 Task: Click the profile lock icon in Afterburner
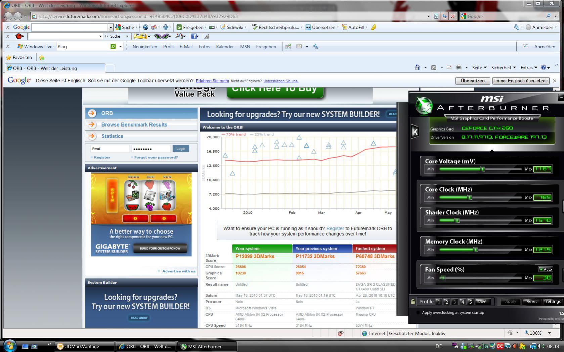tap(413, 302)
